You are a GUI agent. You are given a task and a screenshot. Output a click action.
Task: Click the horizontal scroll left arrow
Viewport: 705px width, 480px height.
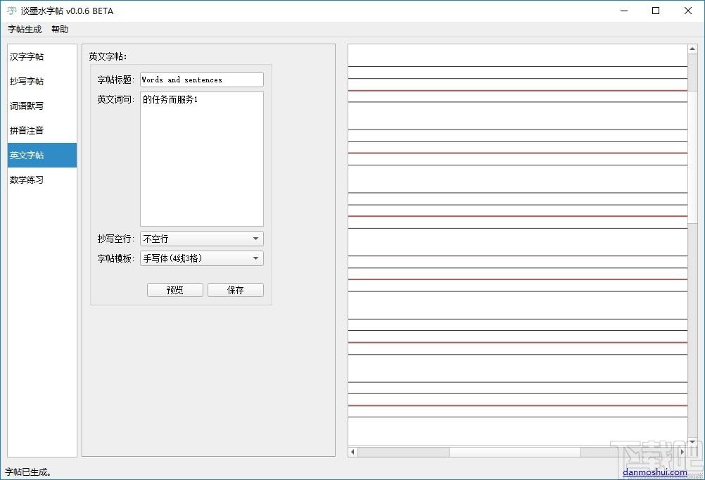(353, 452)
